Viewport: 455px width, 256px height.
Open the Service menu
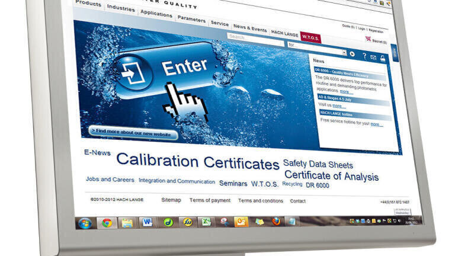tap(220, 23)
